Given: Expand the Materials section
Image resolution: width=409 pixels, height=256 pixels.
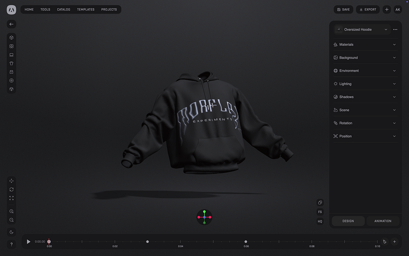Looking at the screenshot, I should [365, 45].
